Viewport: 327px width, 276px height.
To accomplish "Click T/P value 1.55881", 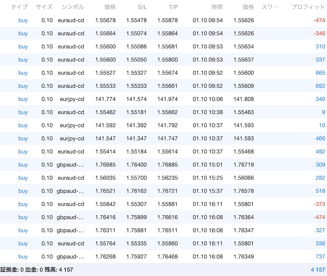I will click(x=167, y=204).
